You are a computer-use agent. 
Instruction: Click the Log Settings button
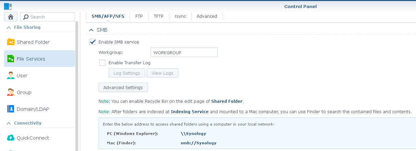tap(127, 73)
